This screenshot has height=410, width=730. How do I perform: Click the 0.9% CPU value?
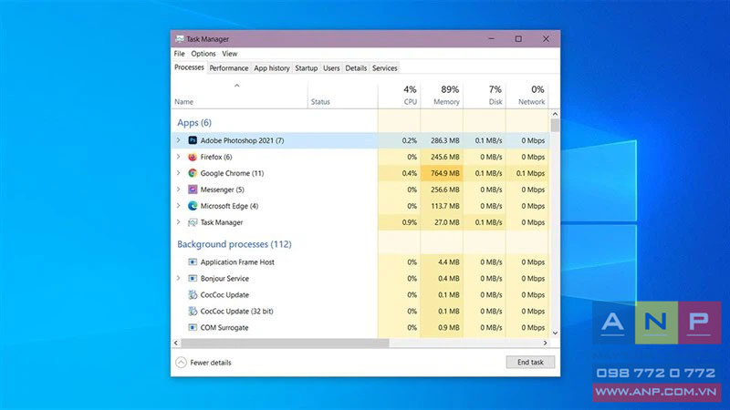point(409,222)
